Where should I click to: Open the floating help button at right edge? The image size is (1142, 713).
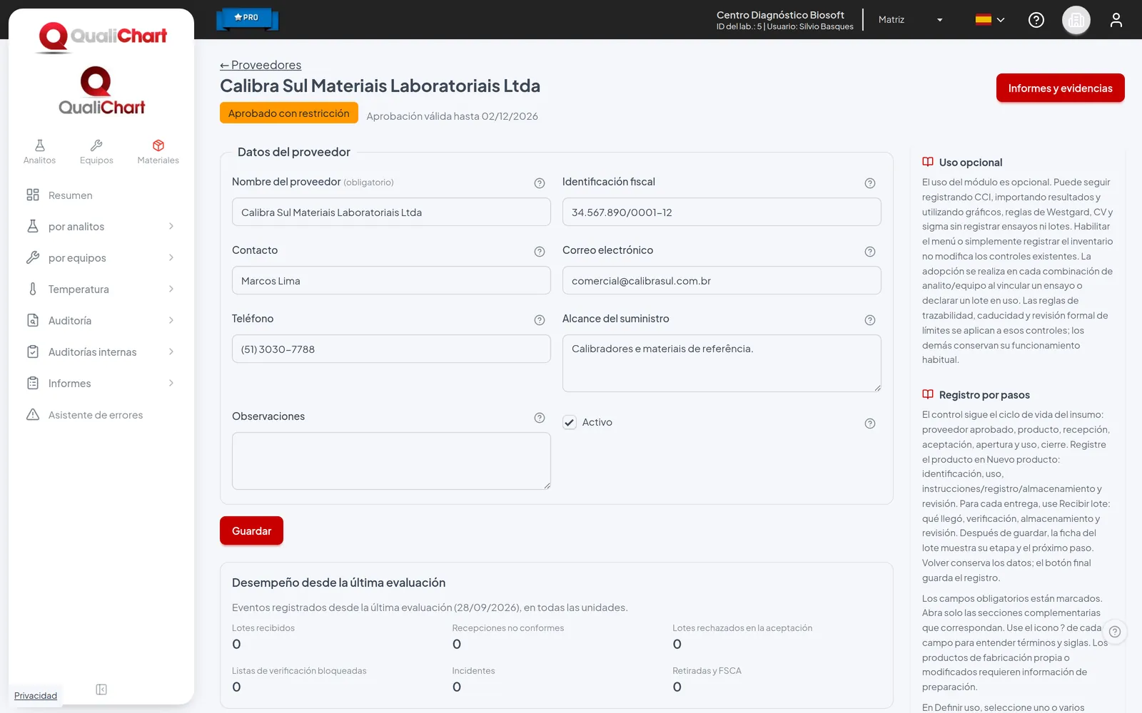(1115, 632)
